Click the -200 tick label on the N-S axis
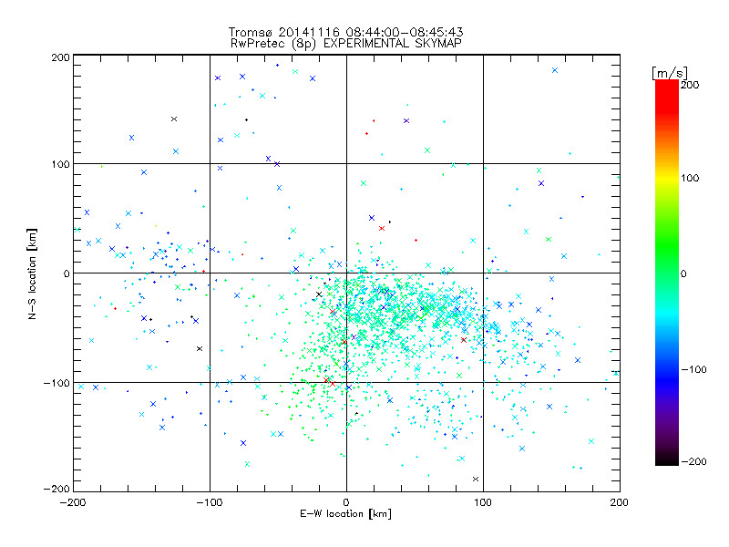This screenshot has width=729, height=547. (56, 489)
